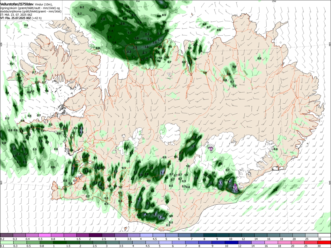
Task: Select the snow-scale swatch between 0.2 and 0.3
Action: [7, 235]
